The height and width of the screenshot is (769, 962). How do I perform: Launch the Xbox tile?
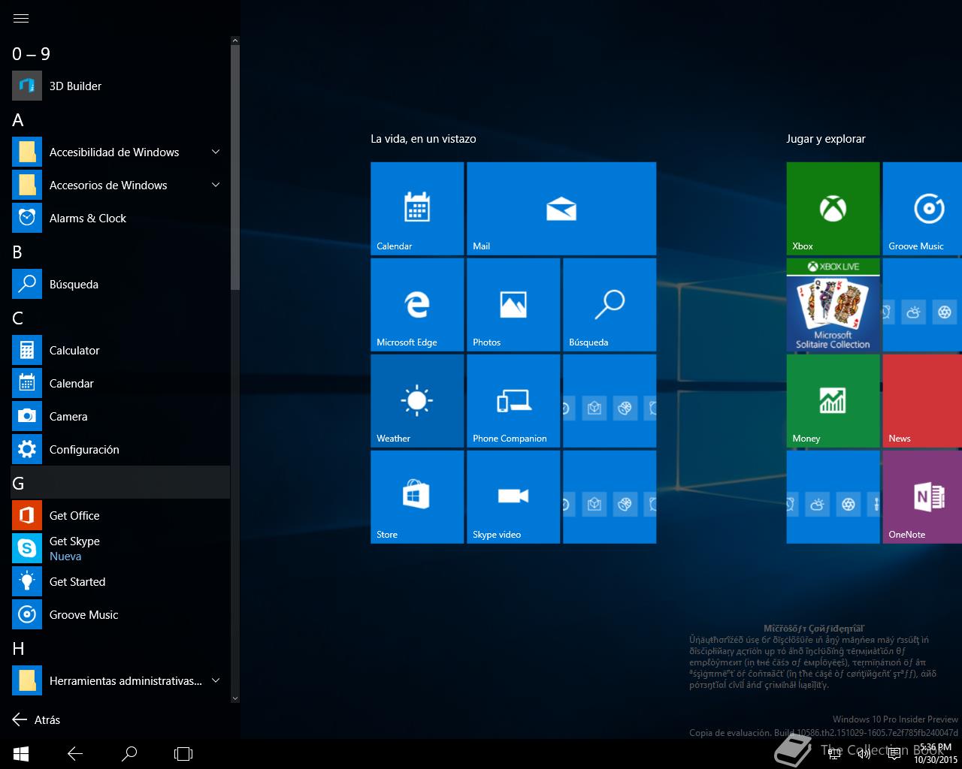(833, 209)
